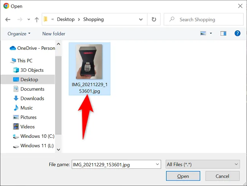
Task: Open the Organize menu
Action: (19, 34)
